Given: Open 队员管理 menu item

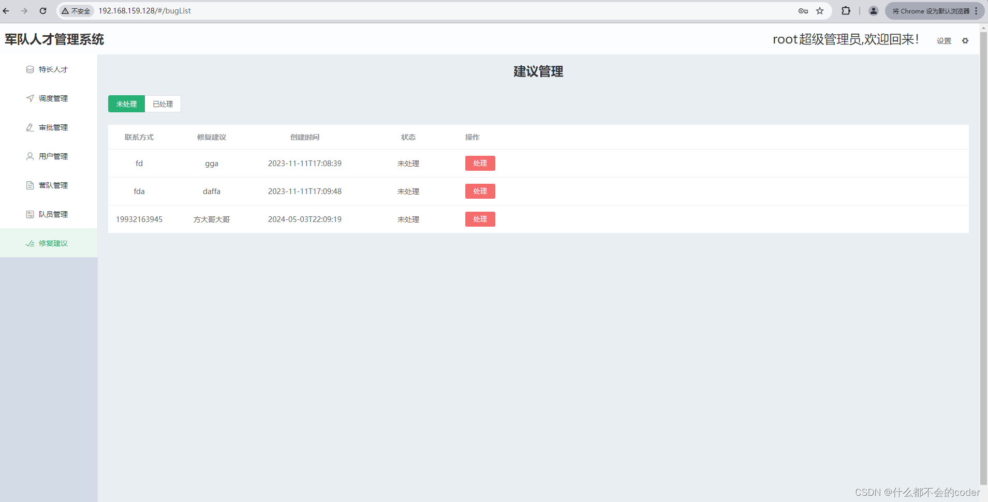Looking at the screenshot, I should (x=49, y=214).
